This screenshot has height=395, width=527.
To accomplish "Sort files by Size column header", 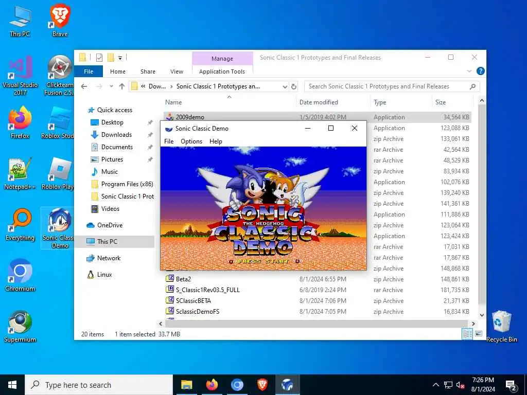I will 452,102.
